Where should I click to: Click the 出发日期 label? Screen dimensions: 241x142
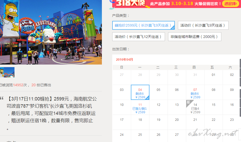pyautogui.click(x=121, y=49)
